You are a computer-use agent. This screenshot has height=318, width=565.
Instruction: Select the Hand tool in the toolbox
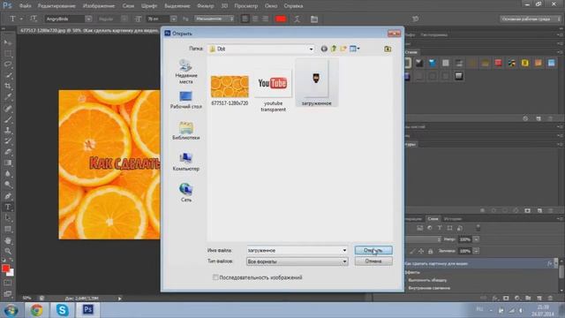[8, 240]
